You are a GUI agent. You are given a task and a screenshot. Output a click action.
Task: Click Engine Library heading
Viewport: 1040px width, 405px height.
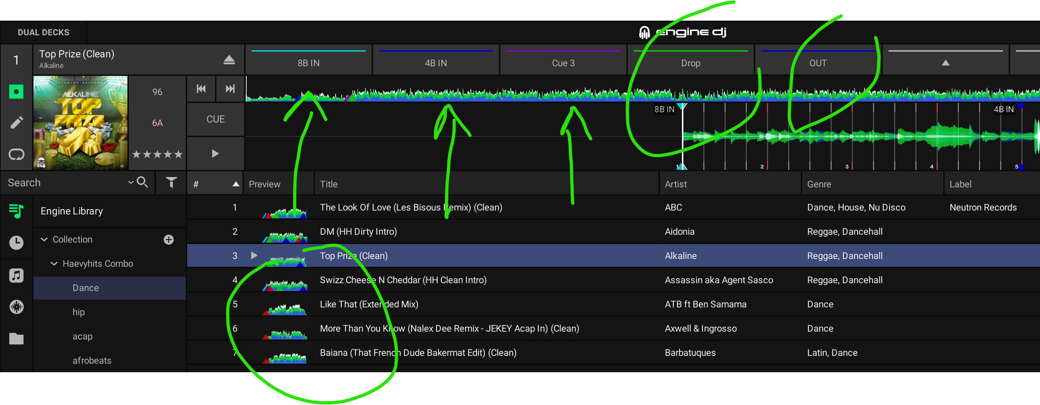72,211
